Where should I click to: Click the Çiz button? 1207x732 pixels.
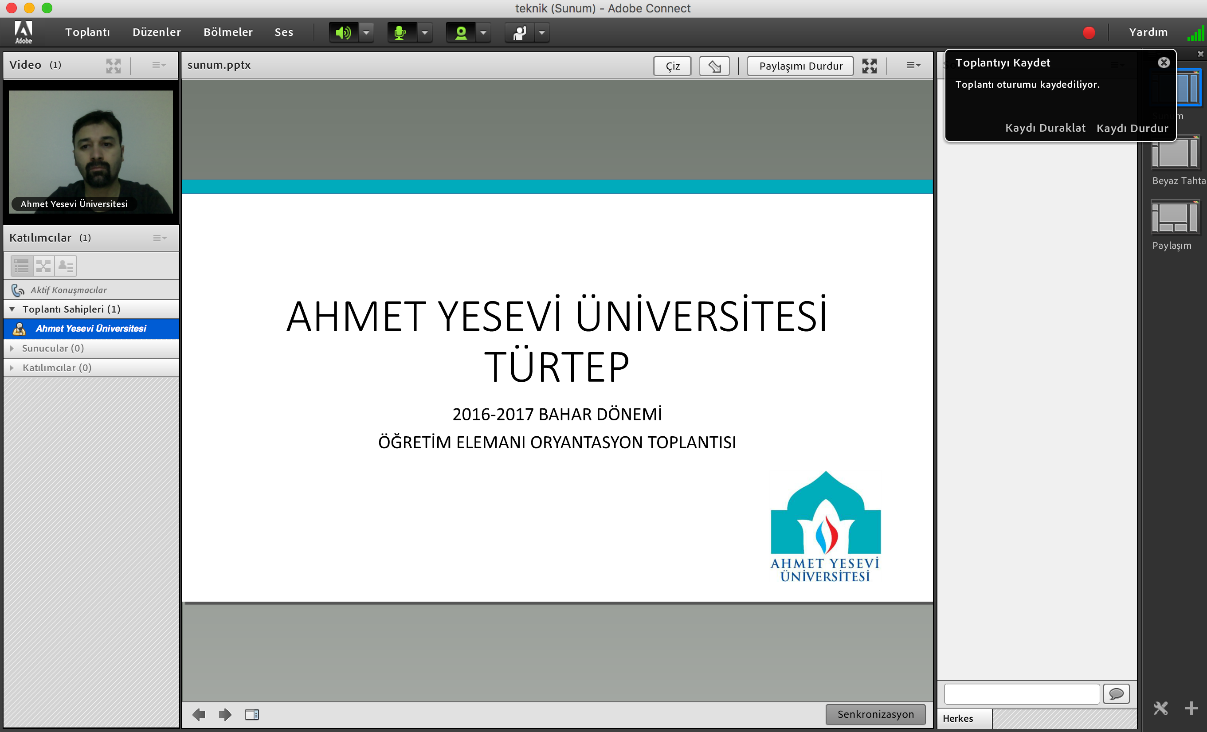point(672,66)
